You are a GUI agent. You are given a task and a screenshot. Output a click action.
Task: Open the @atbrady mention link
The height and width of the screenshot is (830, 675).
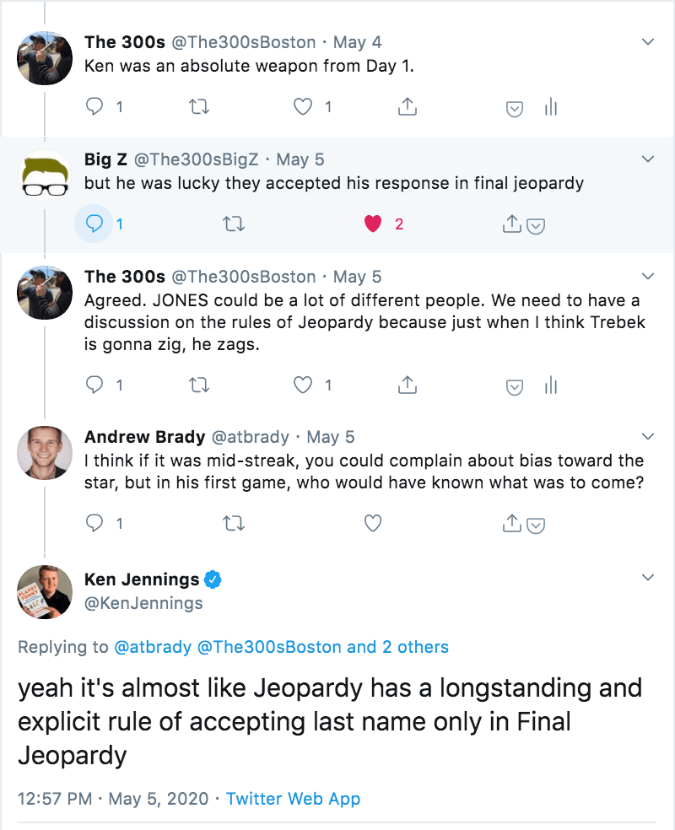point(153,648)
